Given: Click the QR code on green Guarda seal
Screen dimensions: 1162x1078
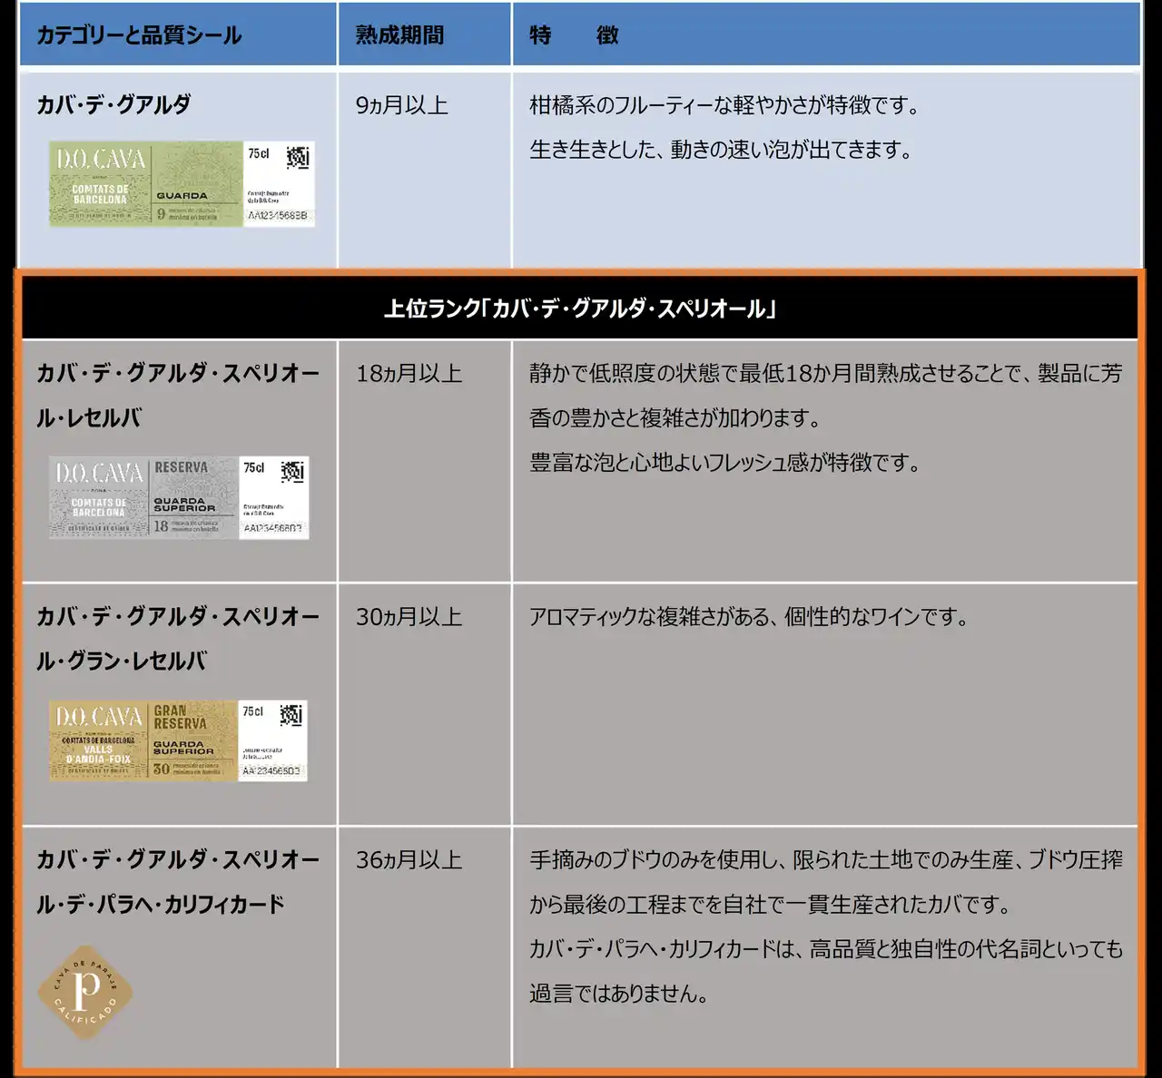Looking at the screenshot, I should coord(298,158).
